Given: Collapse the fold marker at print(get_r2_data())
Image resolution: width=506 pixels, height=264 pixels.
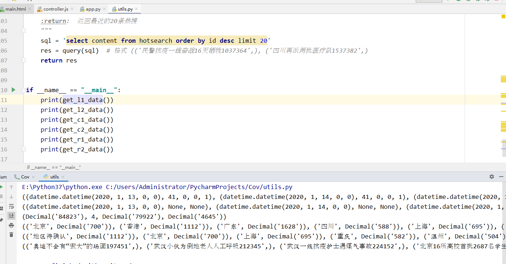Looking at the screenshot, I should click(x=24, y=149).
